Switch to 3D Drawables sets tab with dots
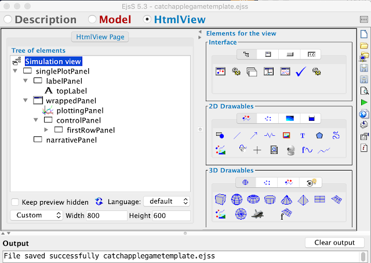The height and width of the screenshot is (263, 371). click(x=267, y=182)
